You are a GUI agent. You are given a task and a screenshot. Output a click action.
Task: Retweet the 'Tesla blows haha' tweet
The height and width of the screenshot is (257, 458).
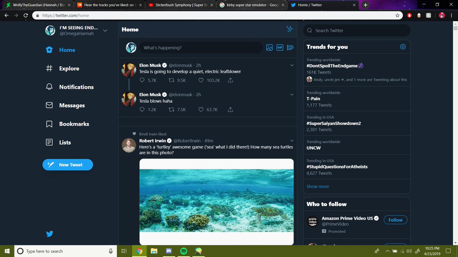172,109
